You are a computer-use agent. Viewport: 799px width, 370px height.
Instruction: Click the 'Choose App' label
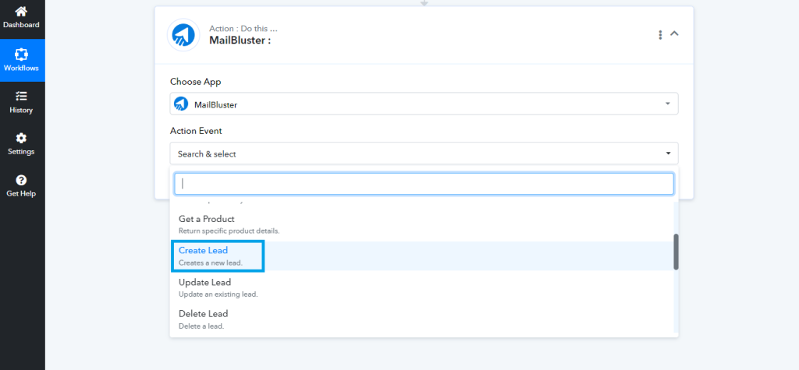click(196, 82)
